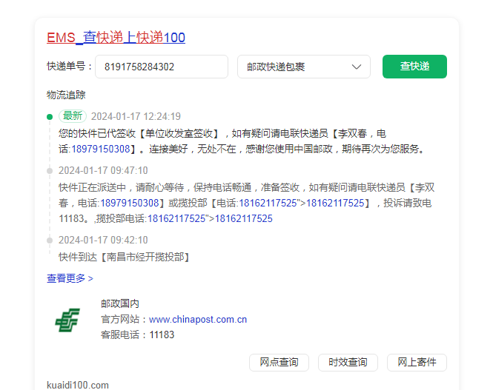Click the China Post green logo
Viewport: 493px width, 390px height.
click(67, 320)
